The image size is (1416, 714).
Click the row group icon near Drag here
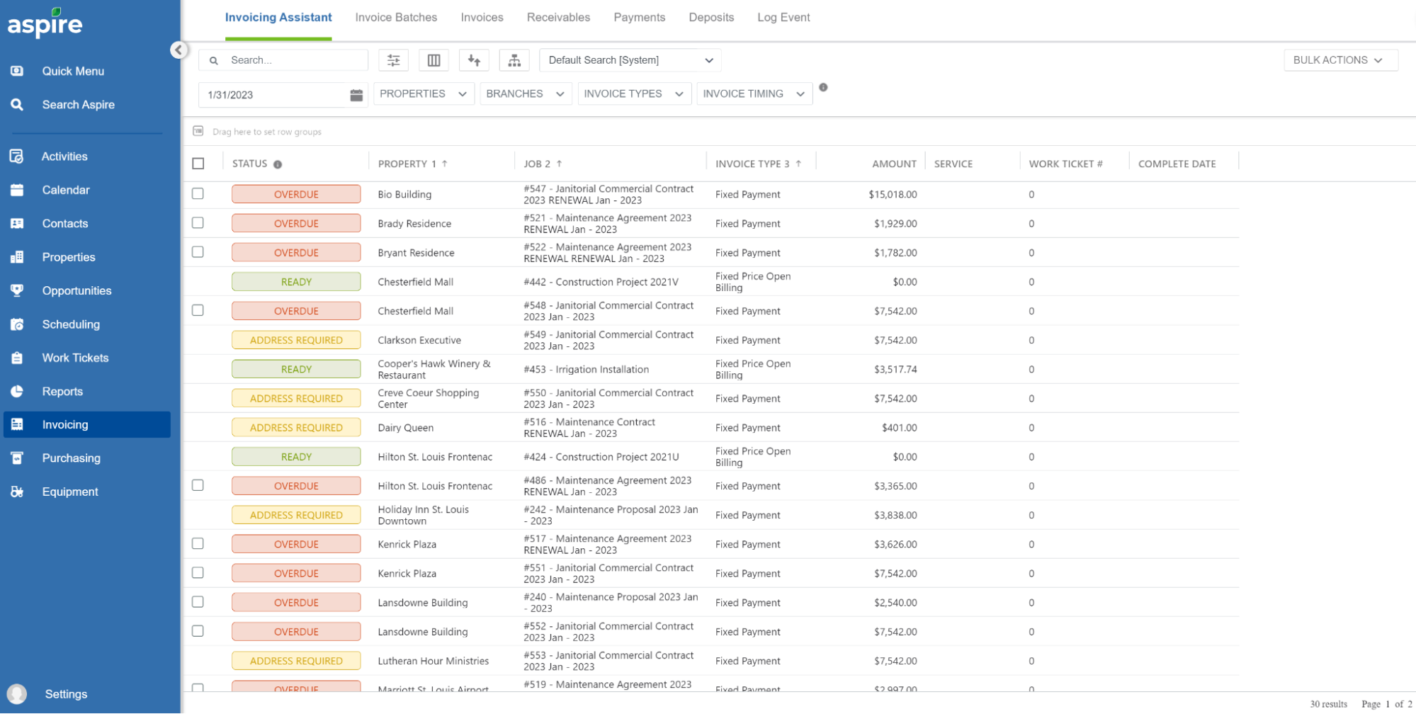tap(198, 131)
